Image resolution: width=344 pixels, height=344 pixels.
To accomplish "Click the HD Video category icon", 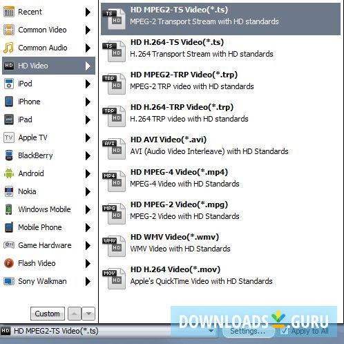I will [x=9, y=66].
